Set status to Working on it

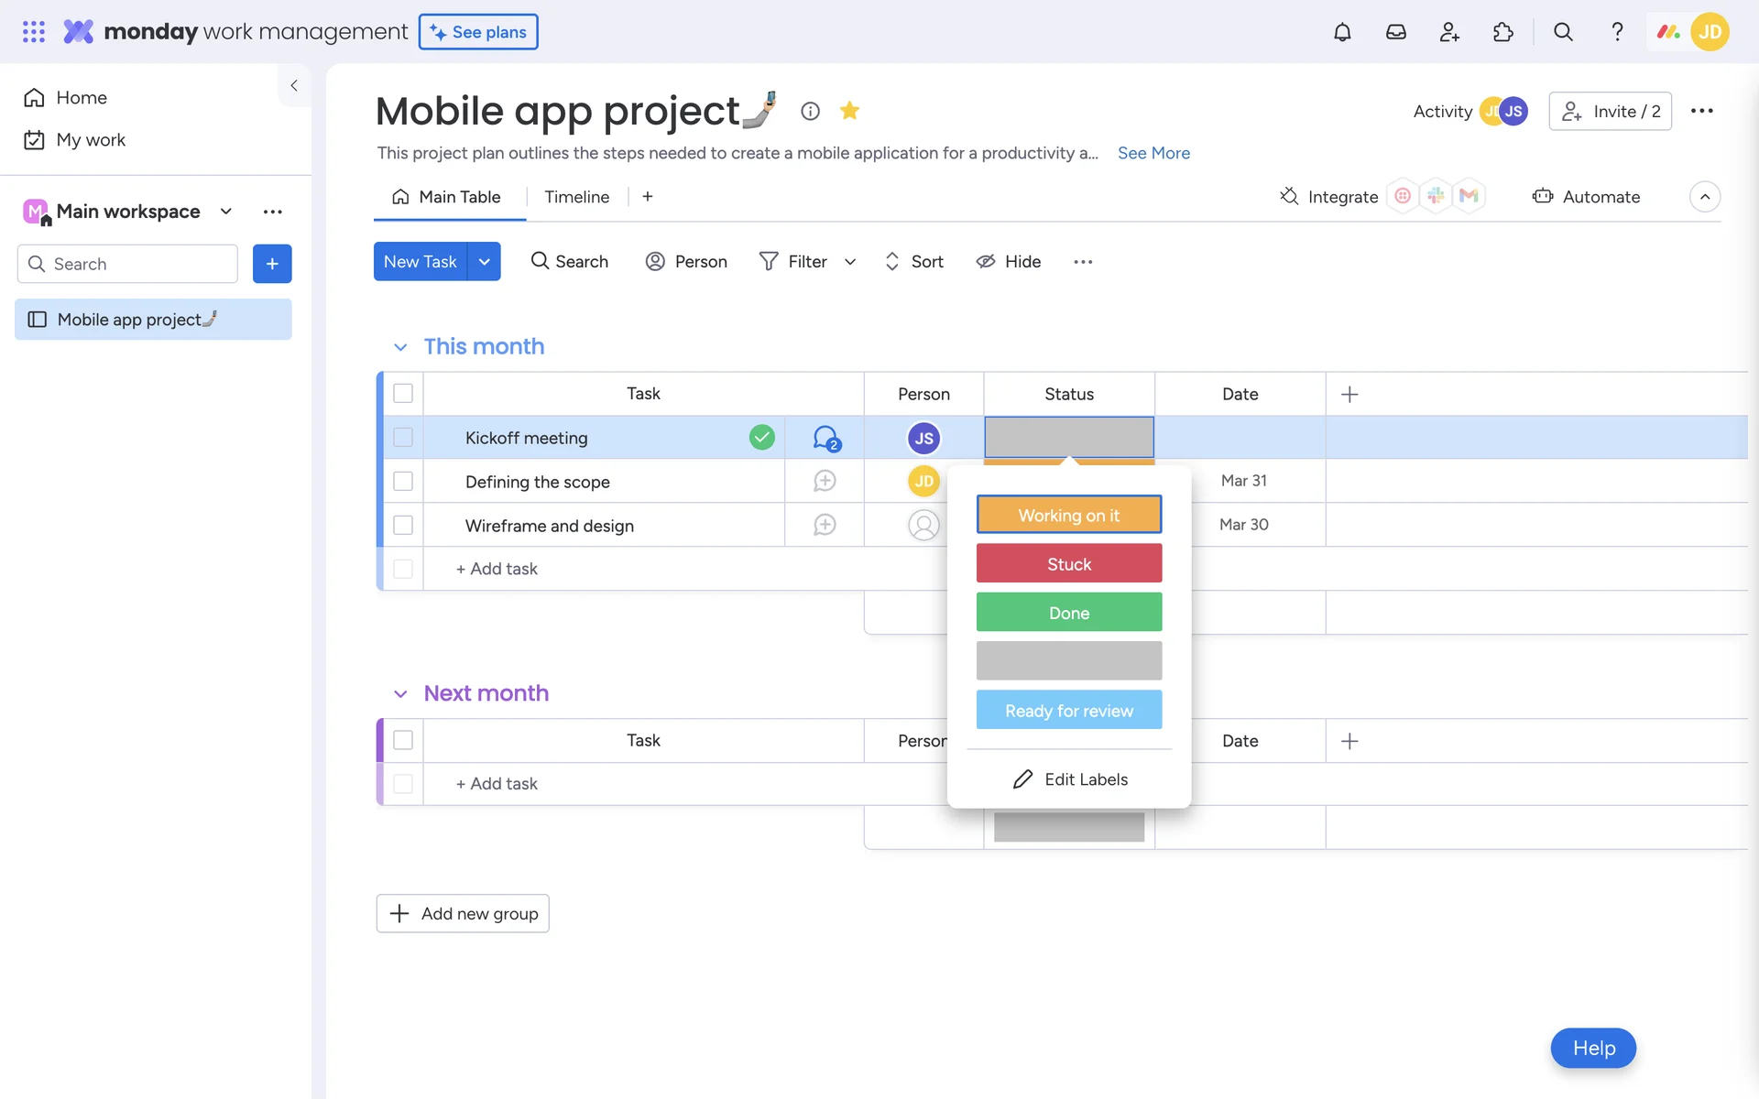[x=1068, y=515]
